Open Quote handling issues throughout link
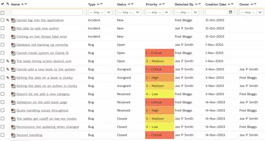 pos(43,110)
